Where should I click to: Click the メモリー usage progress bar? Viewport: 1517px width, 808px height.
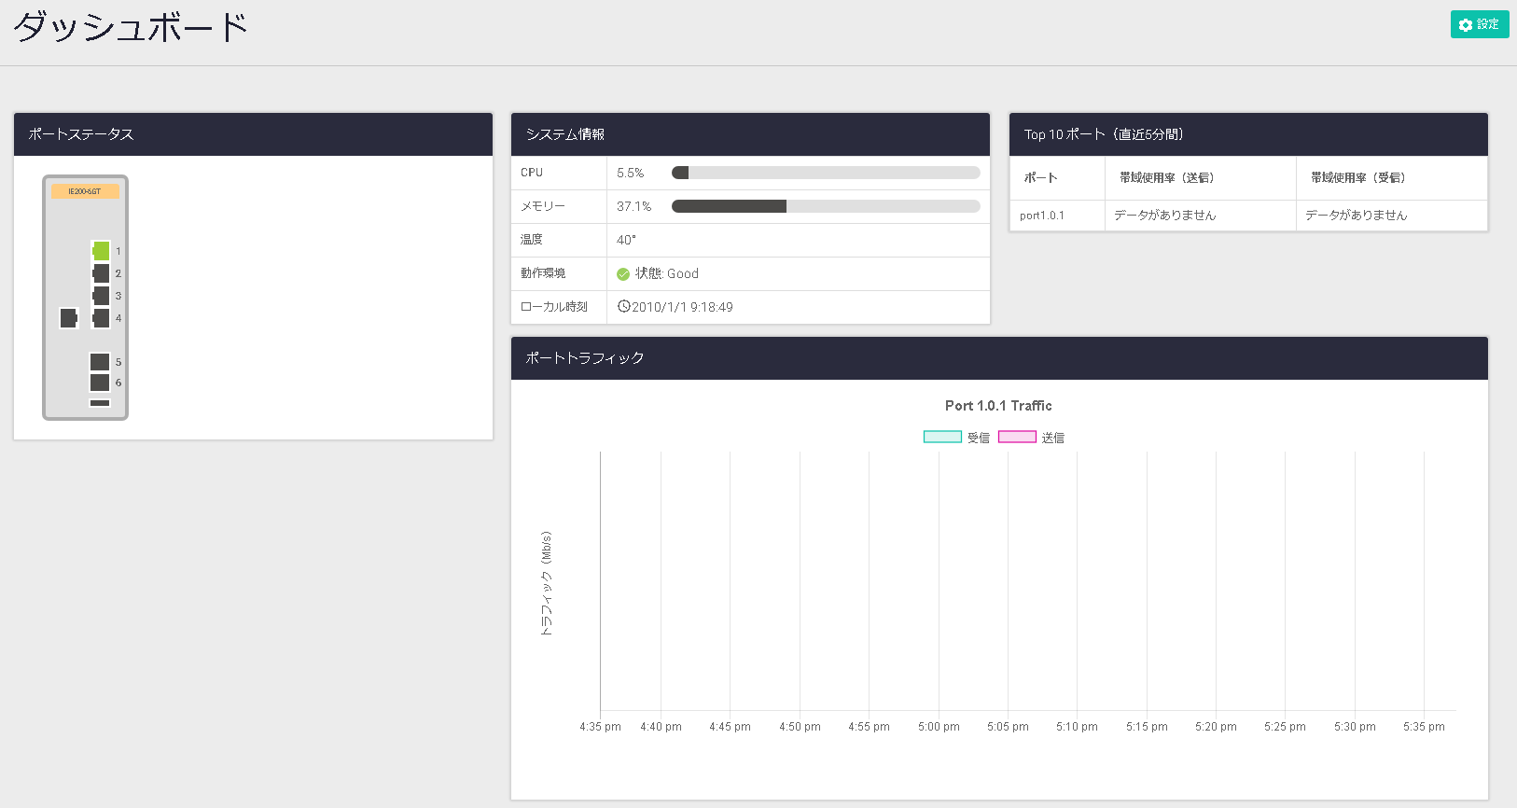pos(826,206)
